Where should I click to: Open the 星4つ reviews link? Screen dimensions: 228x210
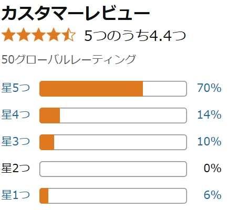[16, 114]
